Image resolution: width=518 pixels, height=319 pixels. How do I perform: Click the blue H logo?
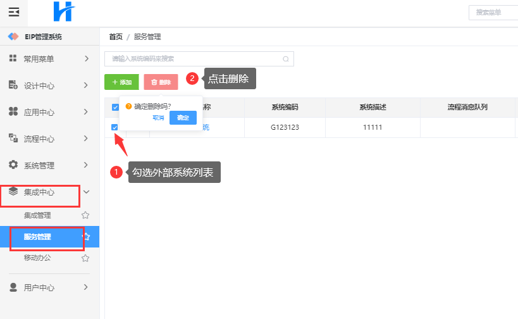(64, 11)
